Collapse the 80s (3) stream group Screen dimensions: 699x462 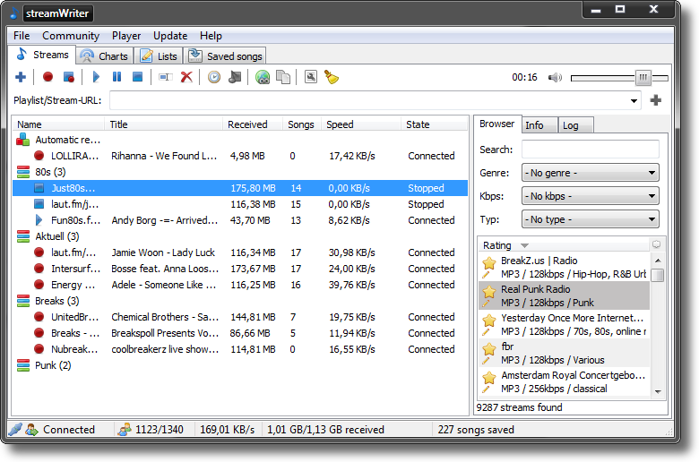coord(23,172)
